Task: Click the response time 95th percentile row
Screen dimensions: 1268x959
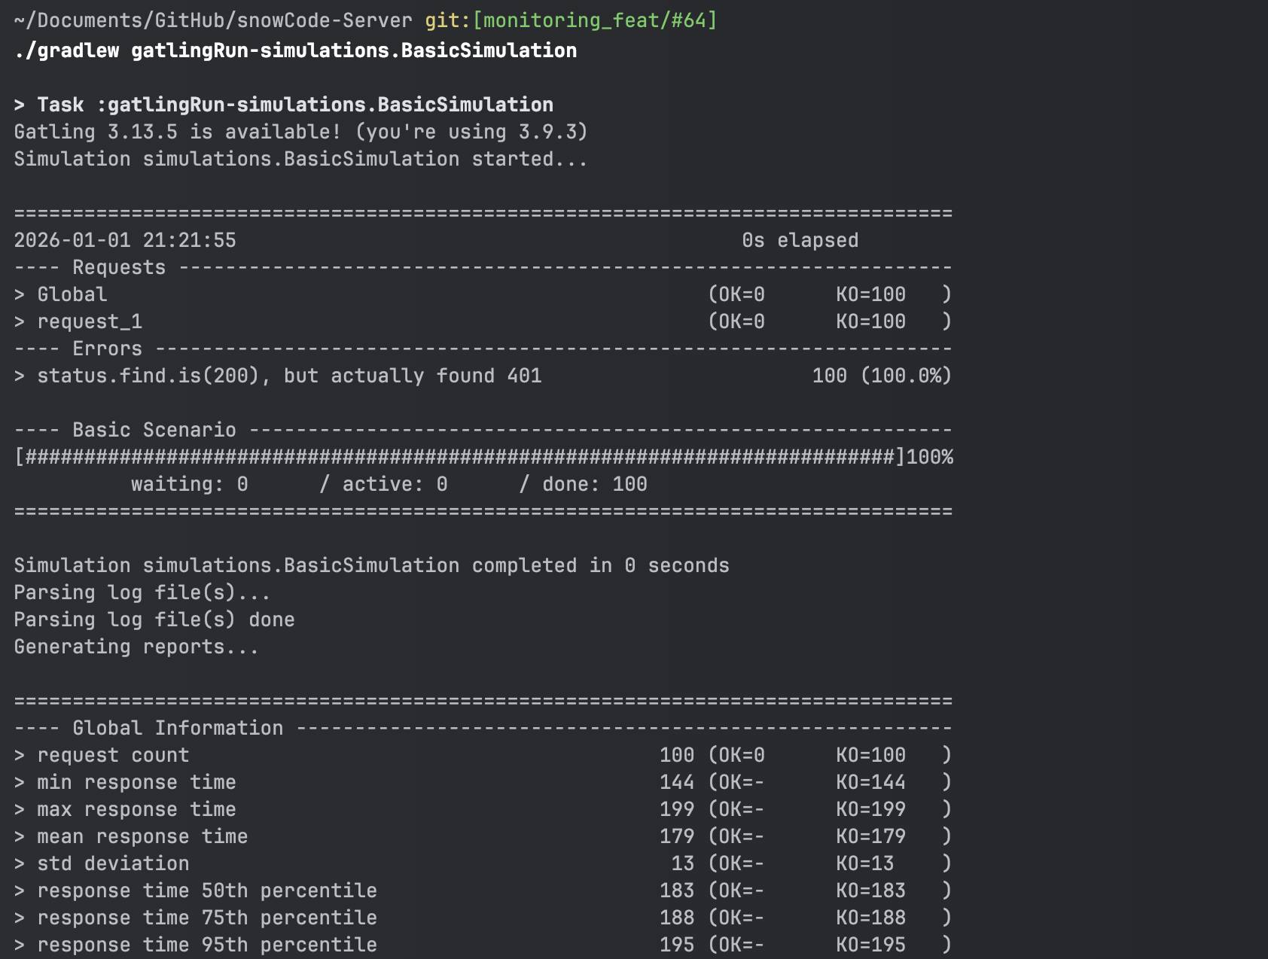Action: coord(207,945)
